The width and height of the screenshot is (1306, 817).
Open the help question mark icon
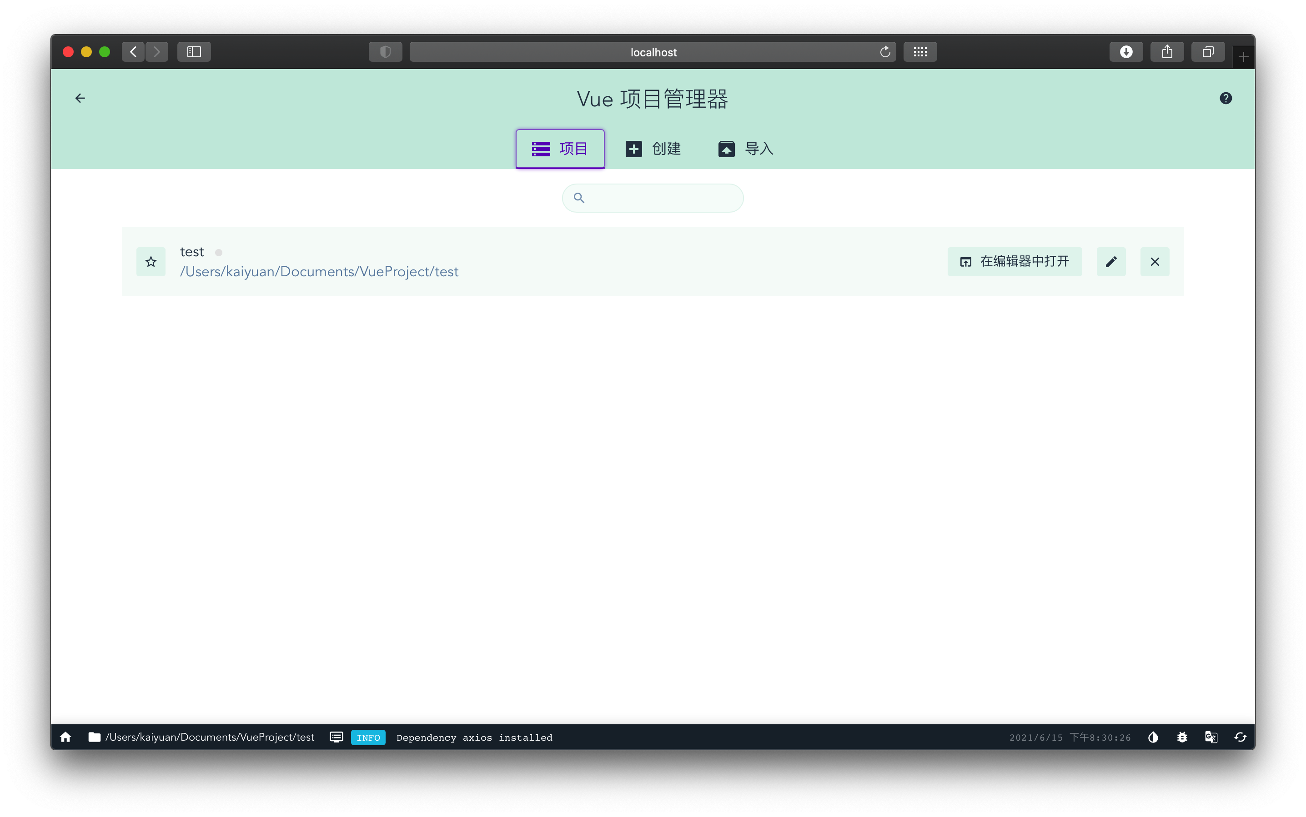(1226, 98)
